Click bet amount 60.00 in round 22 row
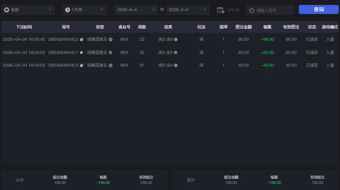Image resolution: width=340 pixels, height=190 pixels. 243,53
